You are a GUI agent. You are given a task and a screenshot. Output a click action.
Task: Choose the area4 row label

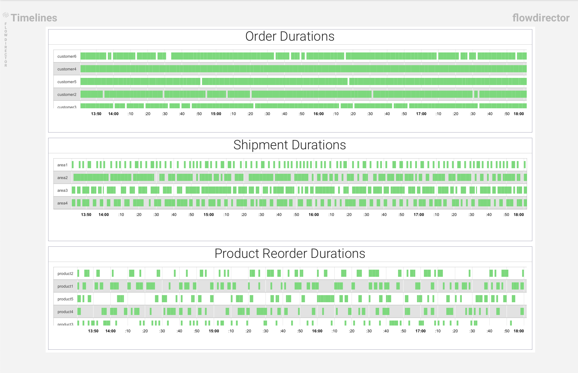(x=62, y=203)
